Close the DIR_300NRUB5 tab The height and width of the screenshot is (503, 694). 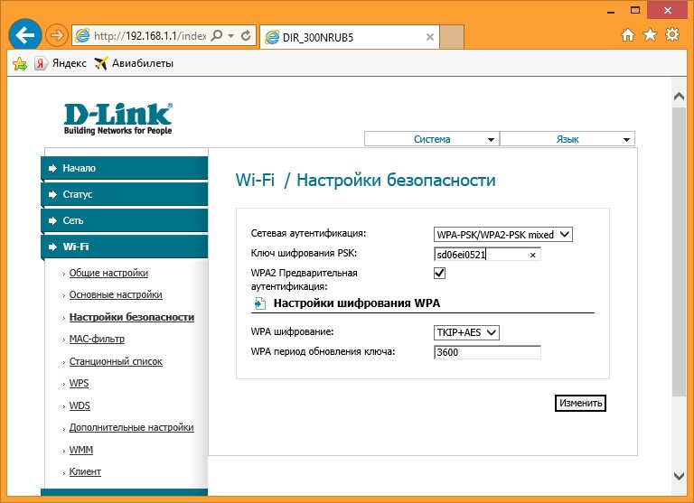tap(430, 37)
